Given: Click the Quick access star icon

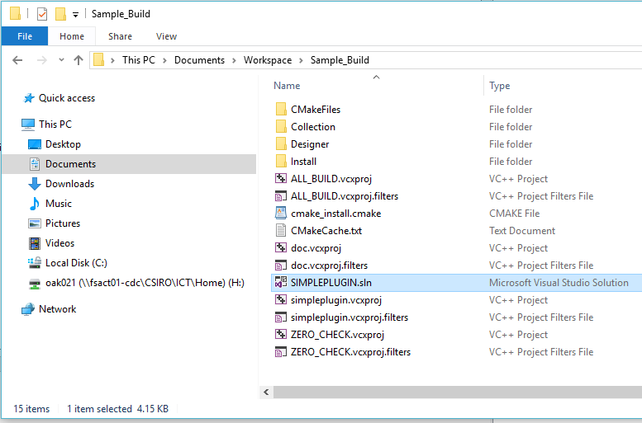Looking at the screenshot, I should tap(29, 98).
